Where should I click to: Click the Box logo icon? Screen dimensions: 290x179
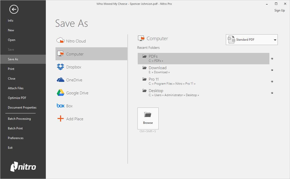(61, 106)
